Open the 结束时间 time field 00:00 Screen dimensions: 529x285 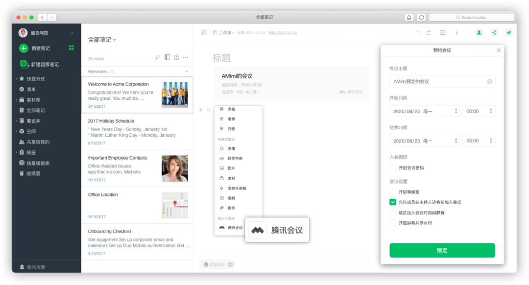[479, 141]
